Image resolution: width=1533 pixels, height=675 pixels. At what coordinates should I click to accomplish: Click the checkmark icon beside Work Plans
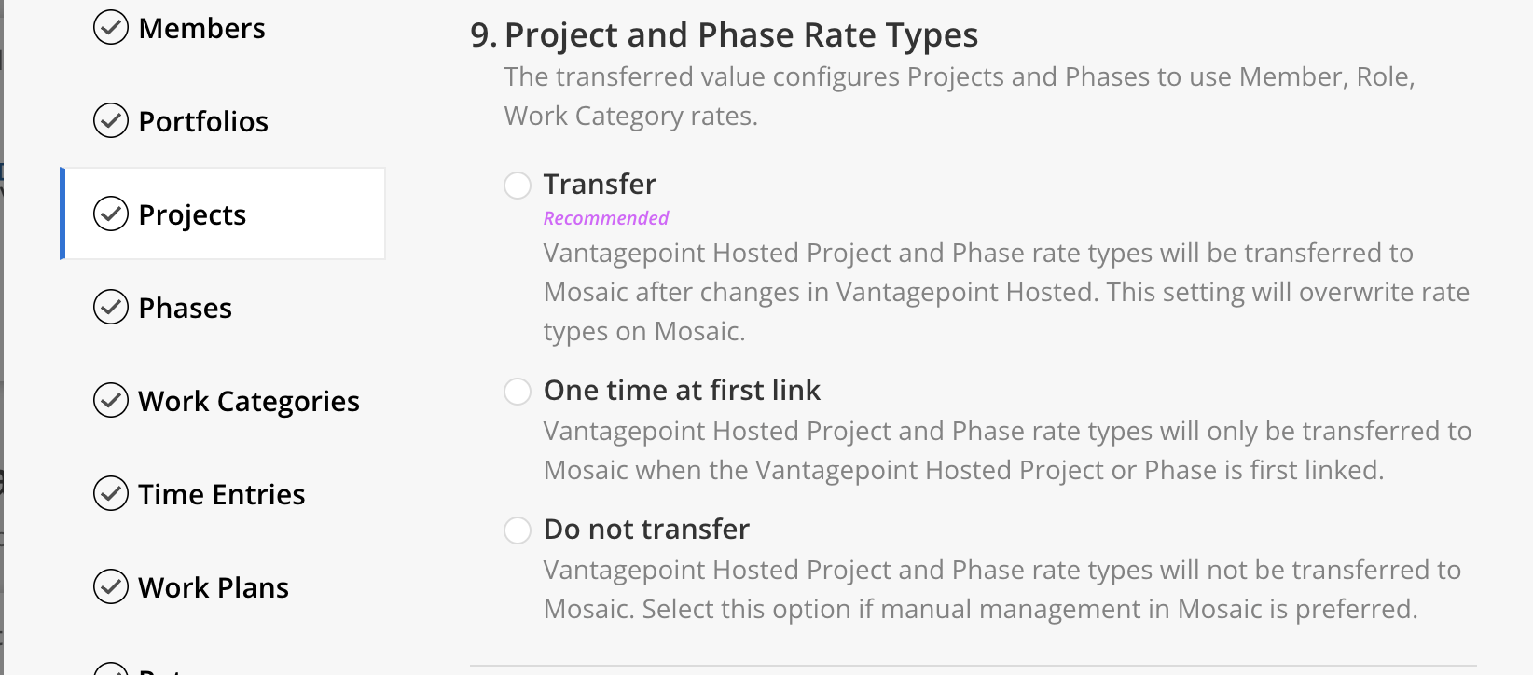click(111, 586)
